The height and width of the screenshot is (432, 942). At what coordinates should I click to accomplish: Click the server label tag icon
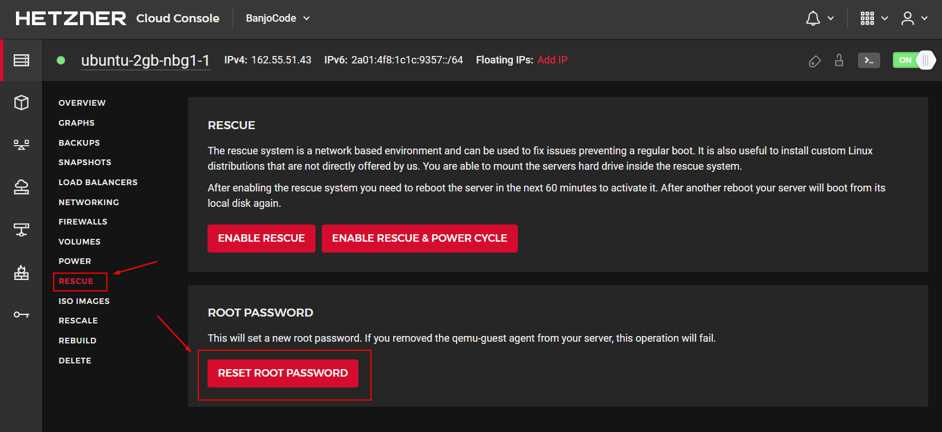pos(815,61)
